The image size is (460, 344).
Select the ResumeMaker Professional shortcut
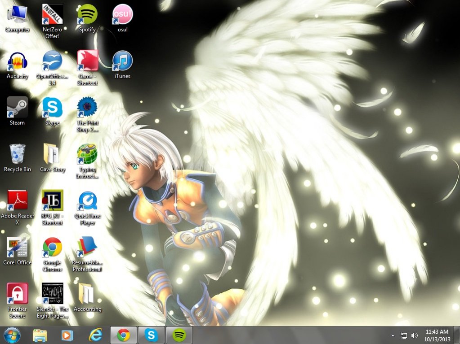click(x=87, y=254)
